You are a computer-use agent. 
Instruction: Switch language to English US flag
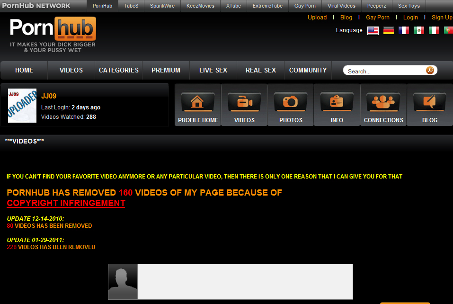pyautogui.click(x=373, y=30)
